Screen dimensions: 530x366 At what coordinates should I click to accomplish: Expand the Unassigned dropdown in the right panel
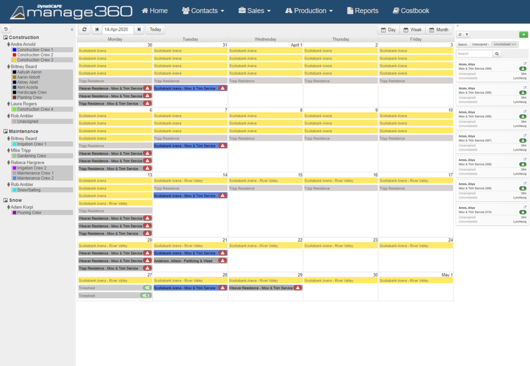(x=480, y=45)
